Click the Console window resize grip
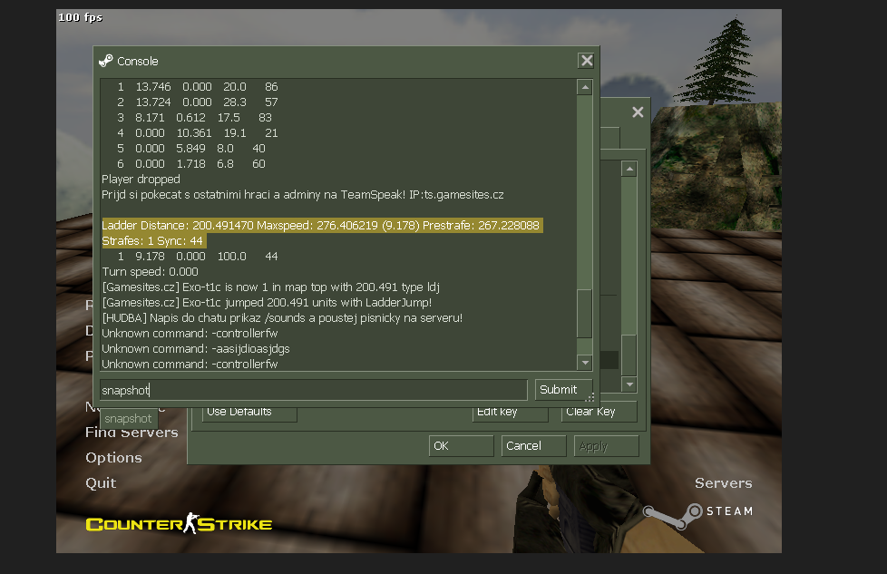This screenshot has height=574, width=887. (x=590, y=397)
